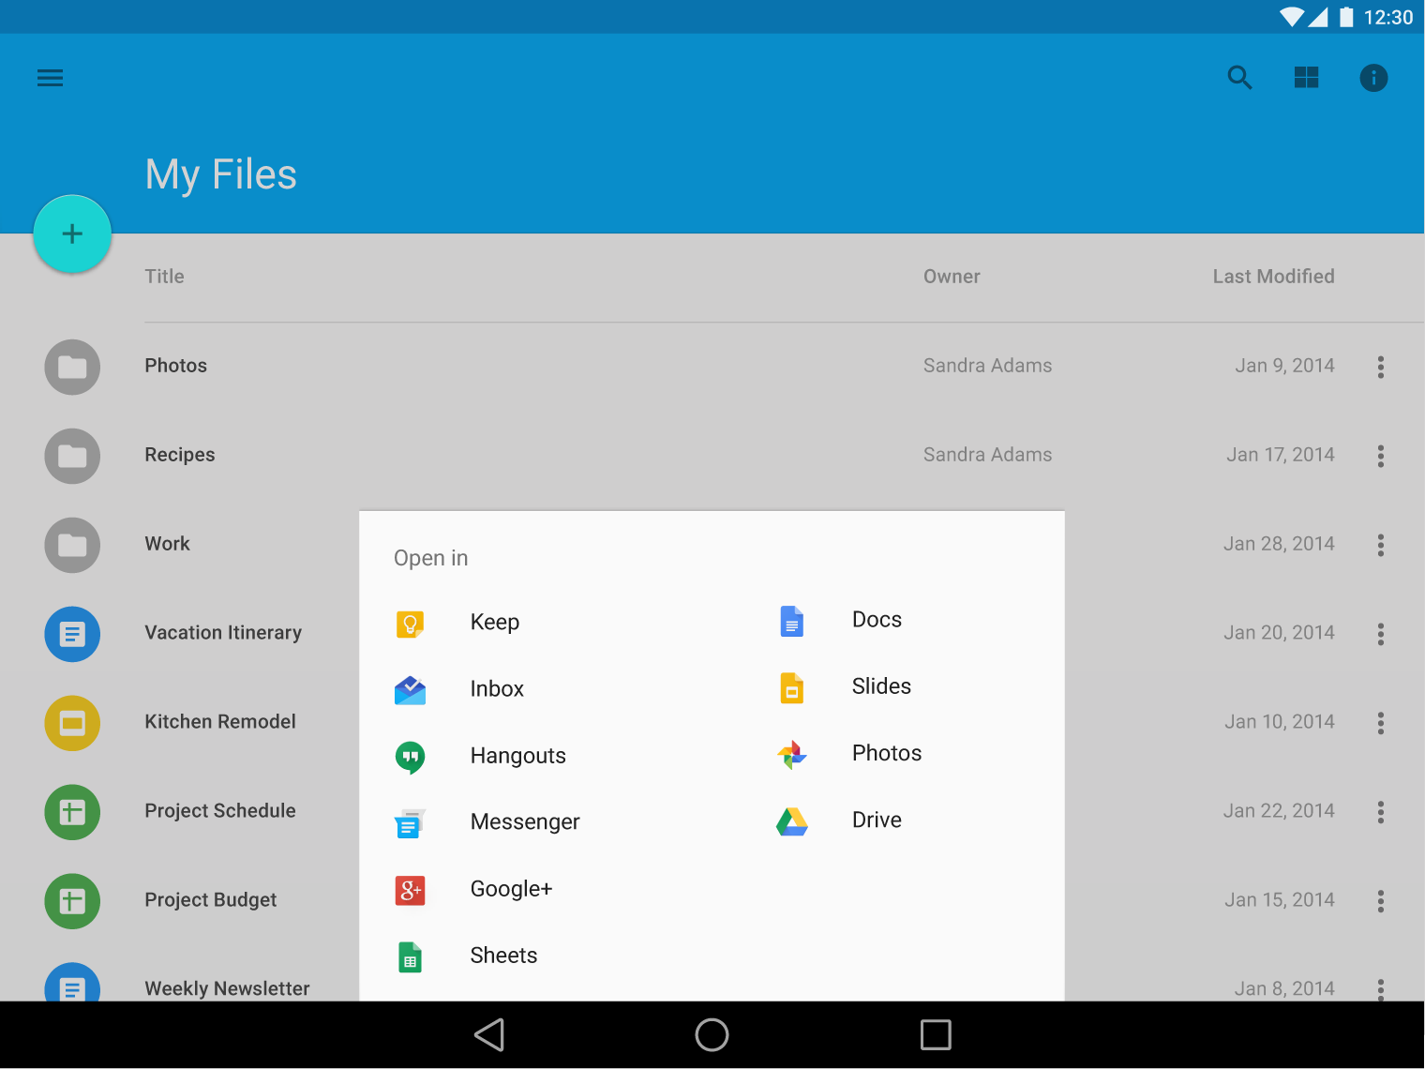This screenshot has width=1425, height=1069.
Task: Click Kitchen Remodel file name
Action: click(x=220, y=722)
